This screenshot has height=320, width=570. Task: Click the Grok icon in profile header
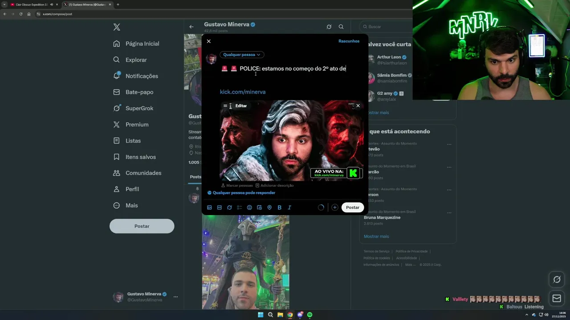(329, 27)
